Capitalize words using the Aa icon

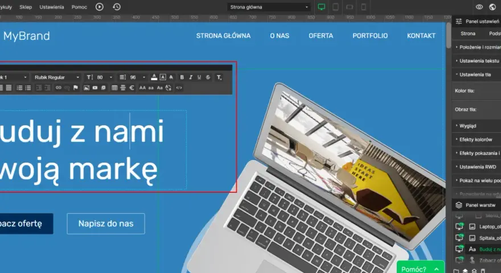tap(160, 88)
